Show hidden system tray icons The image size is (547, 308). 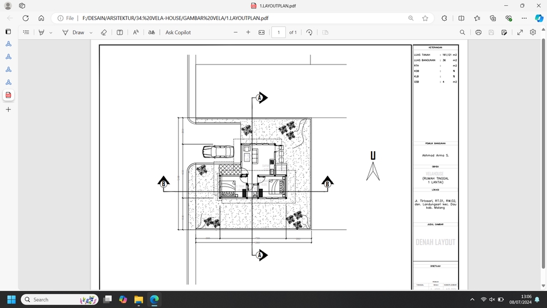(x=472, y=299)
